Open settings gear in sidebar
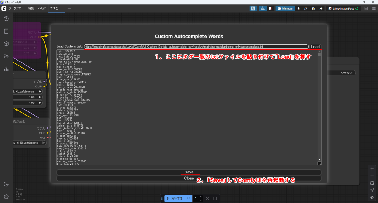 pyautogui.click(x=6, y=196)
